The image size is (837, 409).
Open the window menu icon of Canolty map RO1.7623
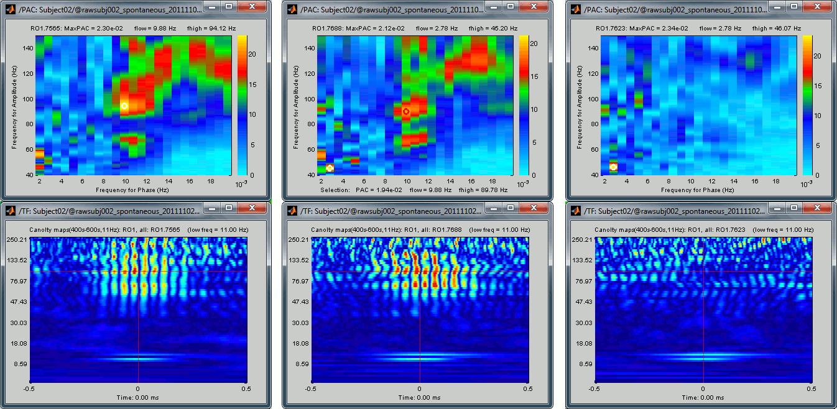[x=575, y=211]
